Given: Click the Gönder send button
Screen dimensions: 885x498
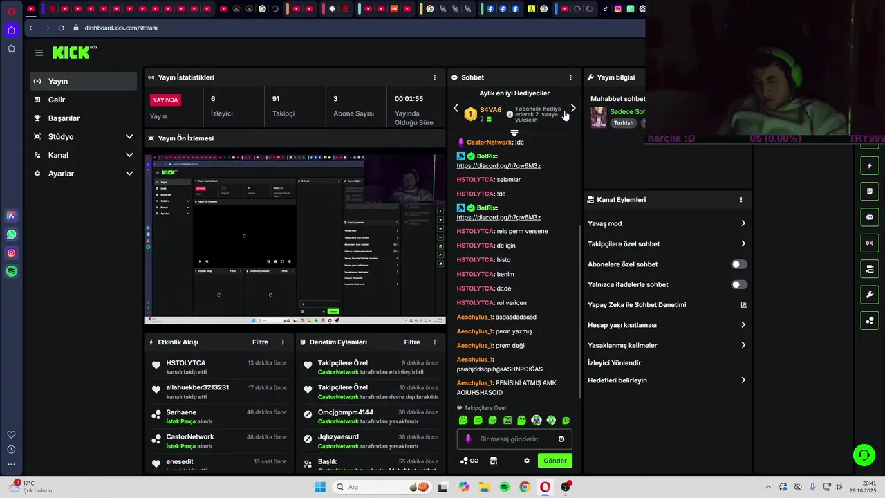Looking at the screenshot, I should 555,461.
